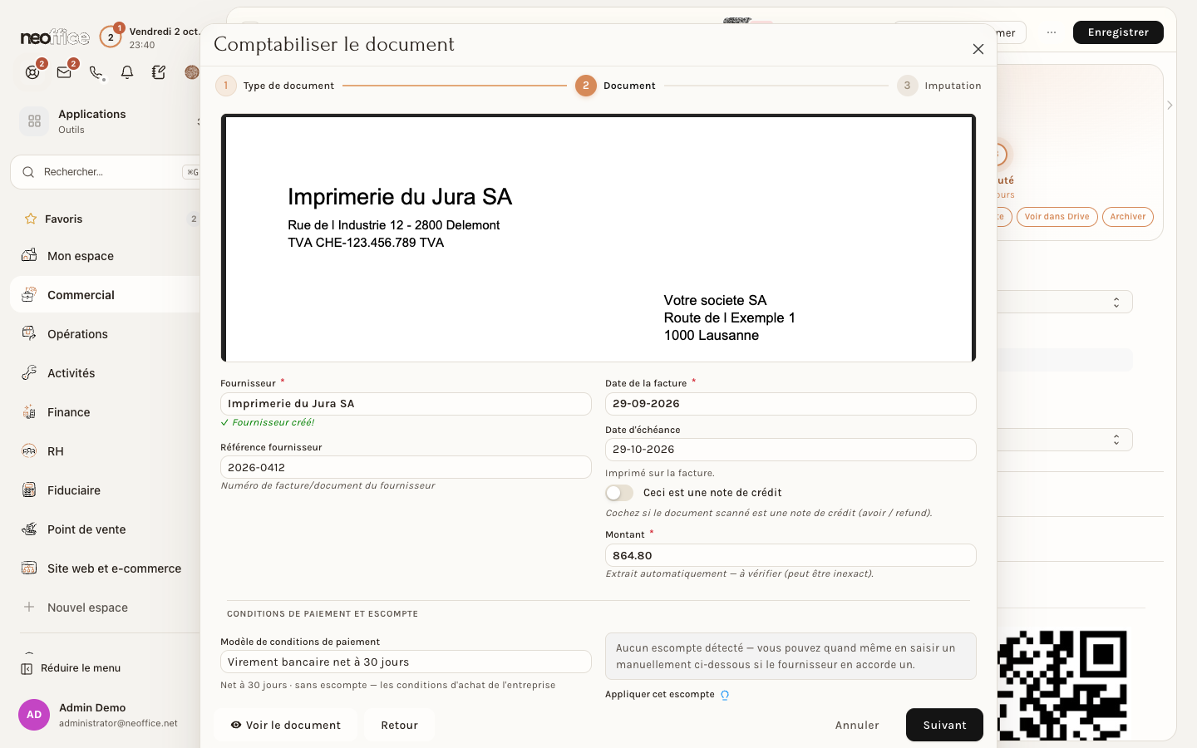The width and height of the screenshot is (1197, 748).
Task: Click Réduire le menu
Action: coord(71,668)
